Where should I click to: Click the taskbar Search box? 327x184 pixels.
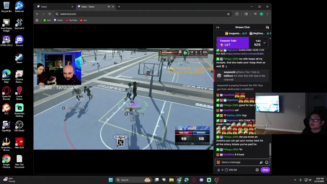tap(133, 180)
